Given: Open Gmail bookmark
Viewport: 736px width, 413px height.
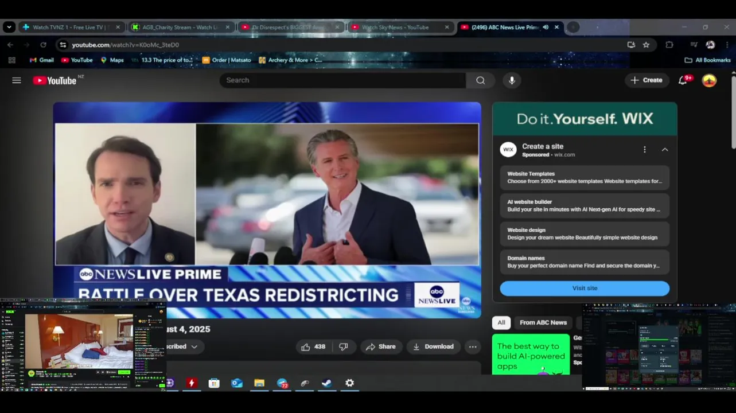Looking at the screenshot, I should pyautogui.click(x=41, y=60).
